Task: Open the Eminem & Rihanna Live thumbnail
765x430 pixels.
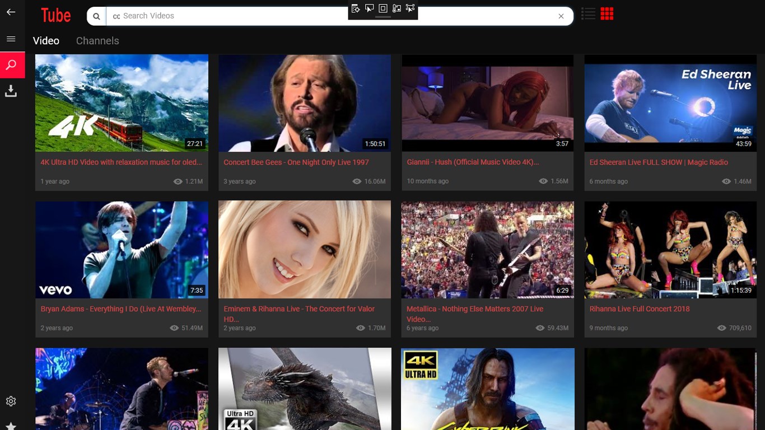Action: [x=305, y=250]
